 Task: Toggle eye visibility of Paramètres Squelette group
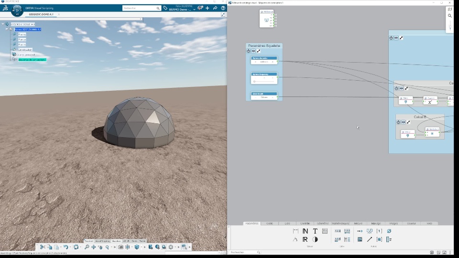(253, 51)
